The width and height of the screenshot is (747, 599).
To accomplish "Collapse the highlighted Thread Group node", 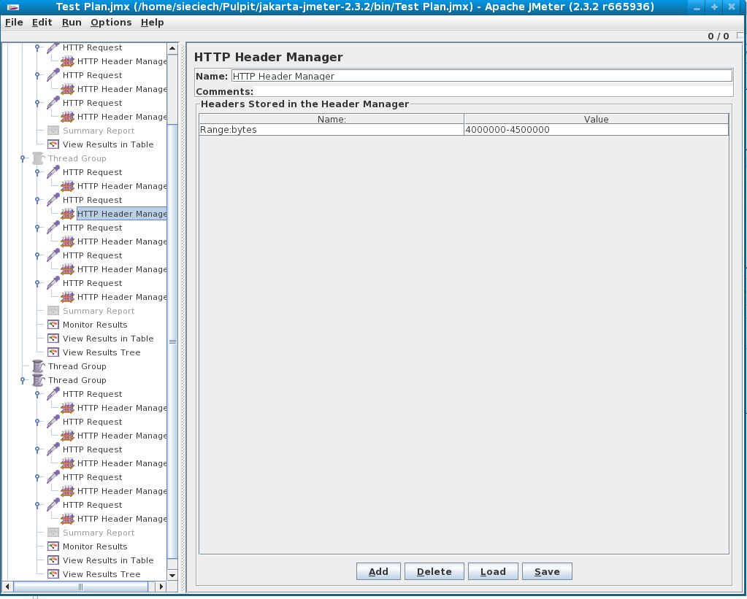I will (23, 158).
